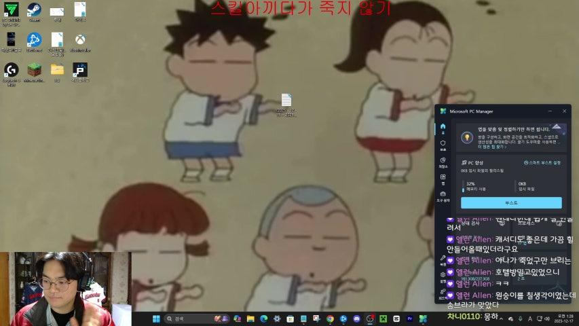Open the Battle.net desktop shortcut

[34, 41]
